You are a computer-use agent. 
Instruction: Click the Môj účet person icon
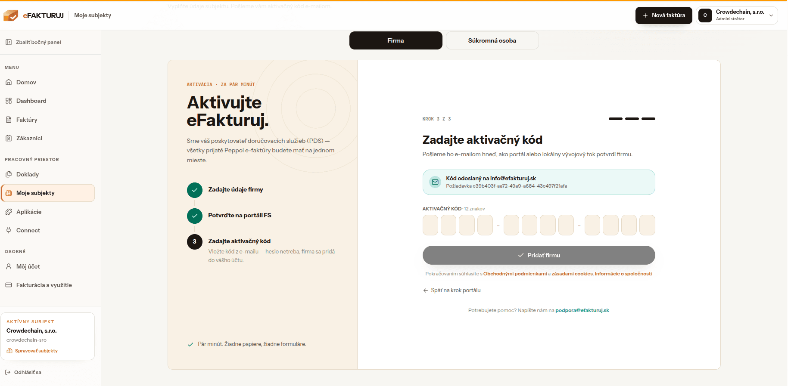pos(9,266)
